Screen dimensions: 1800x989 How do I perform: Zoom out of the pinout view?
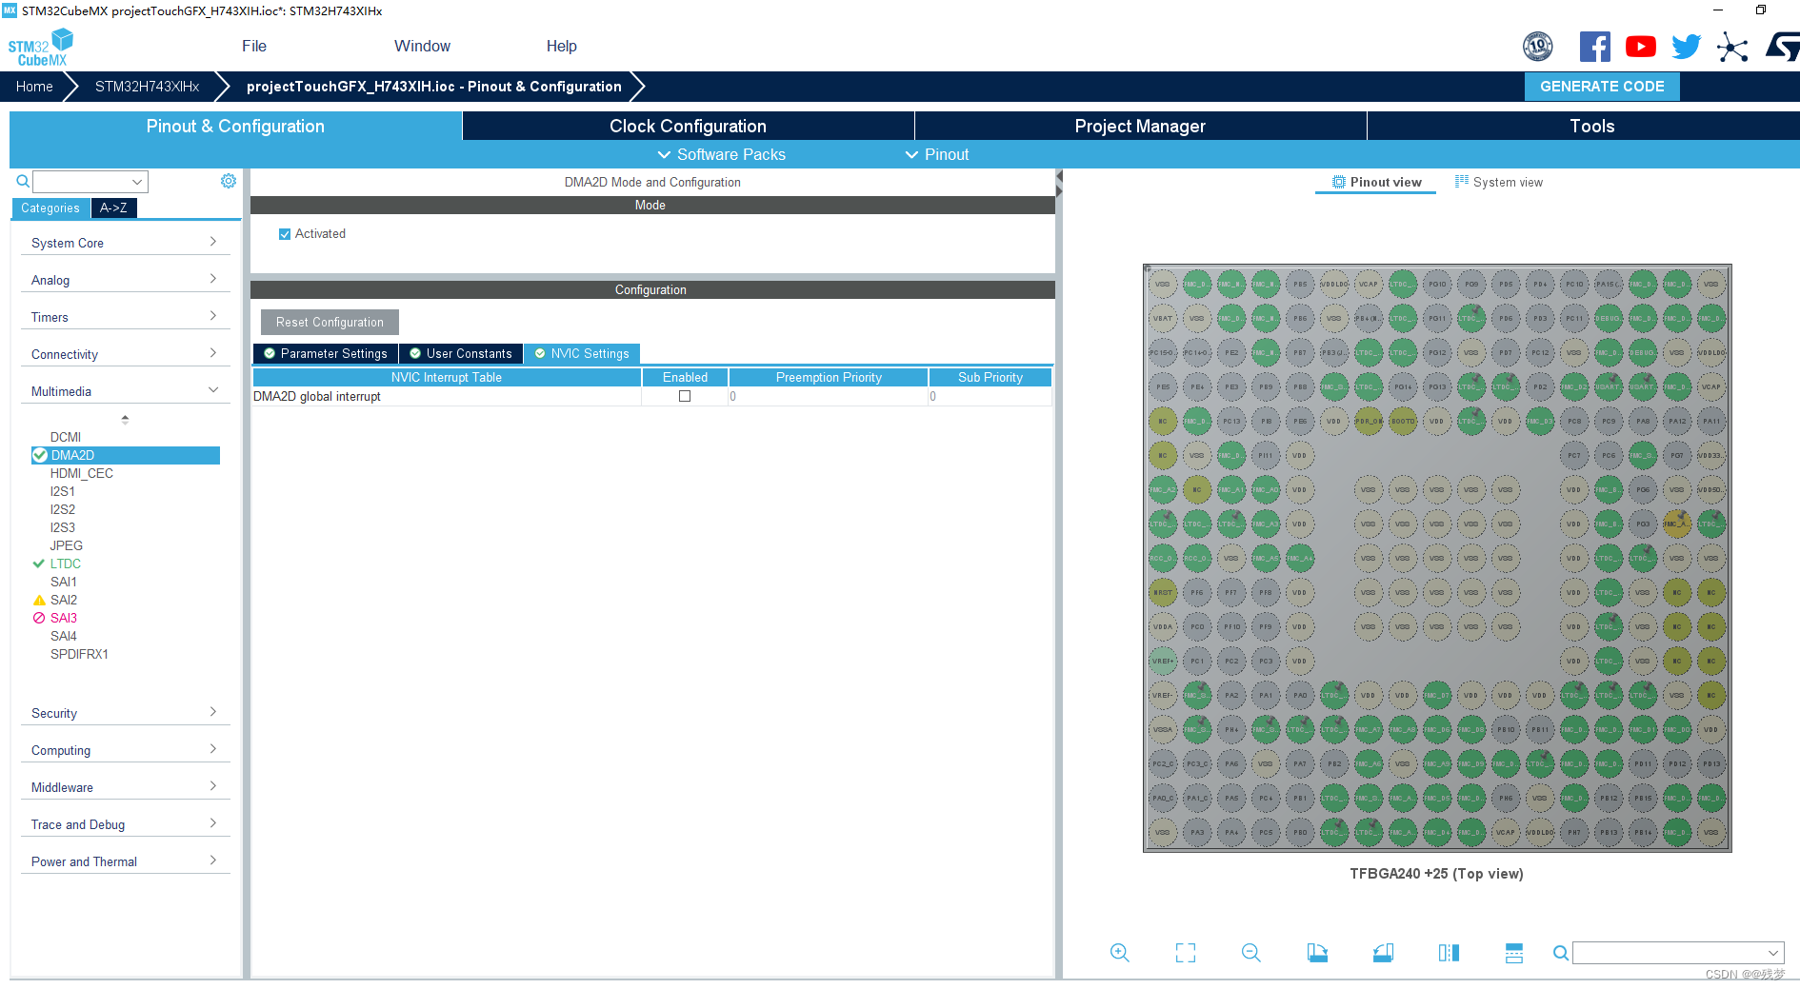(1251, 953)
